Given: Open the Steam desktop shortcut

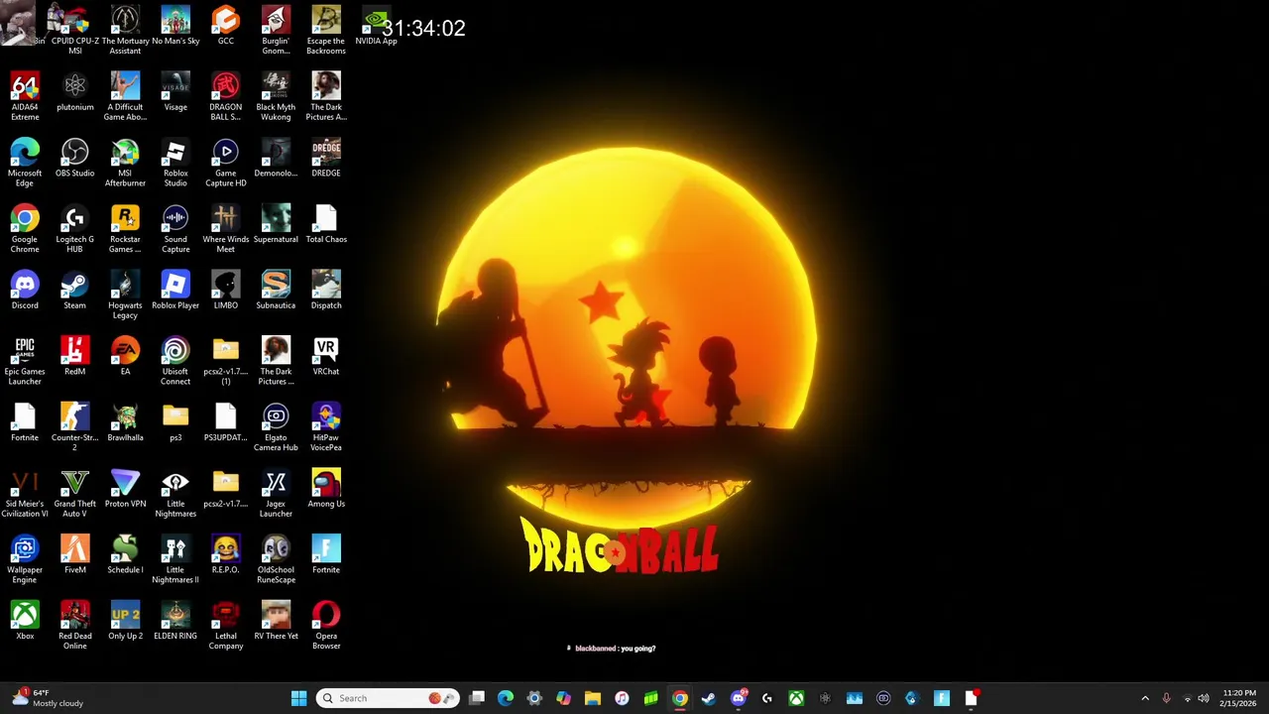Looking at the screenshot, I should pos(75,291).
